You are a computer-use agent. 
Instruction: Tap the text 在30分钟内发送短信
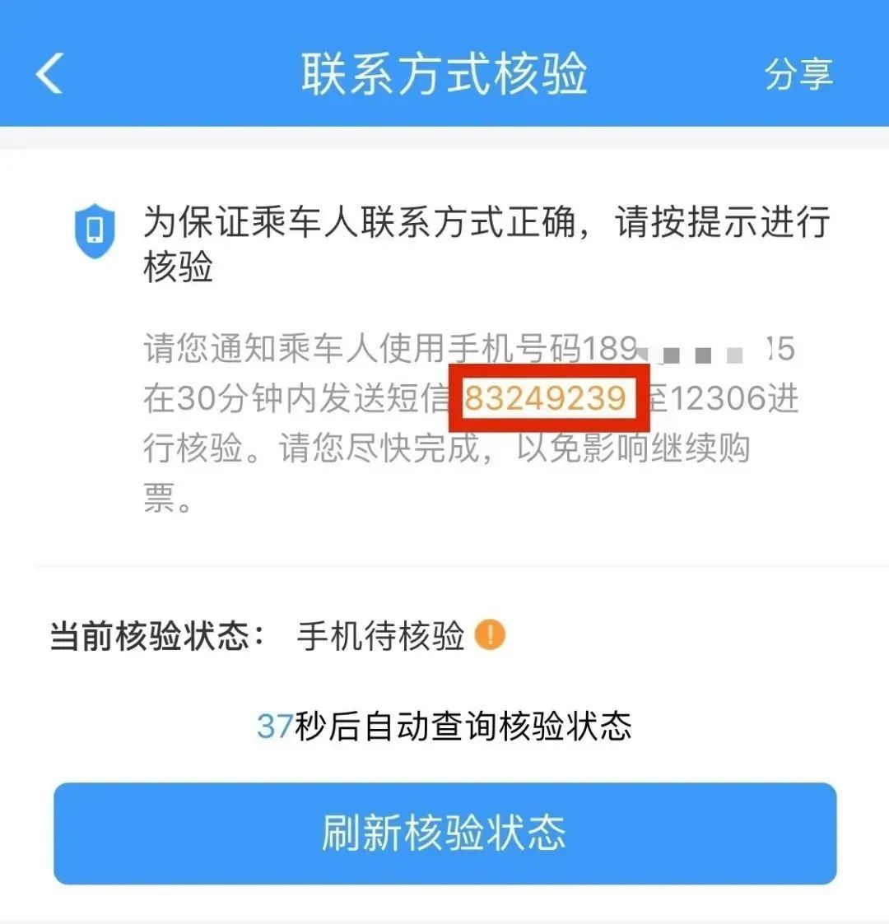click(x=296, y=398)
